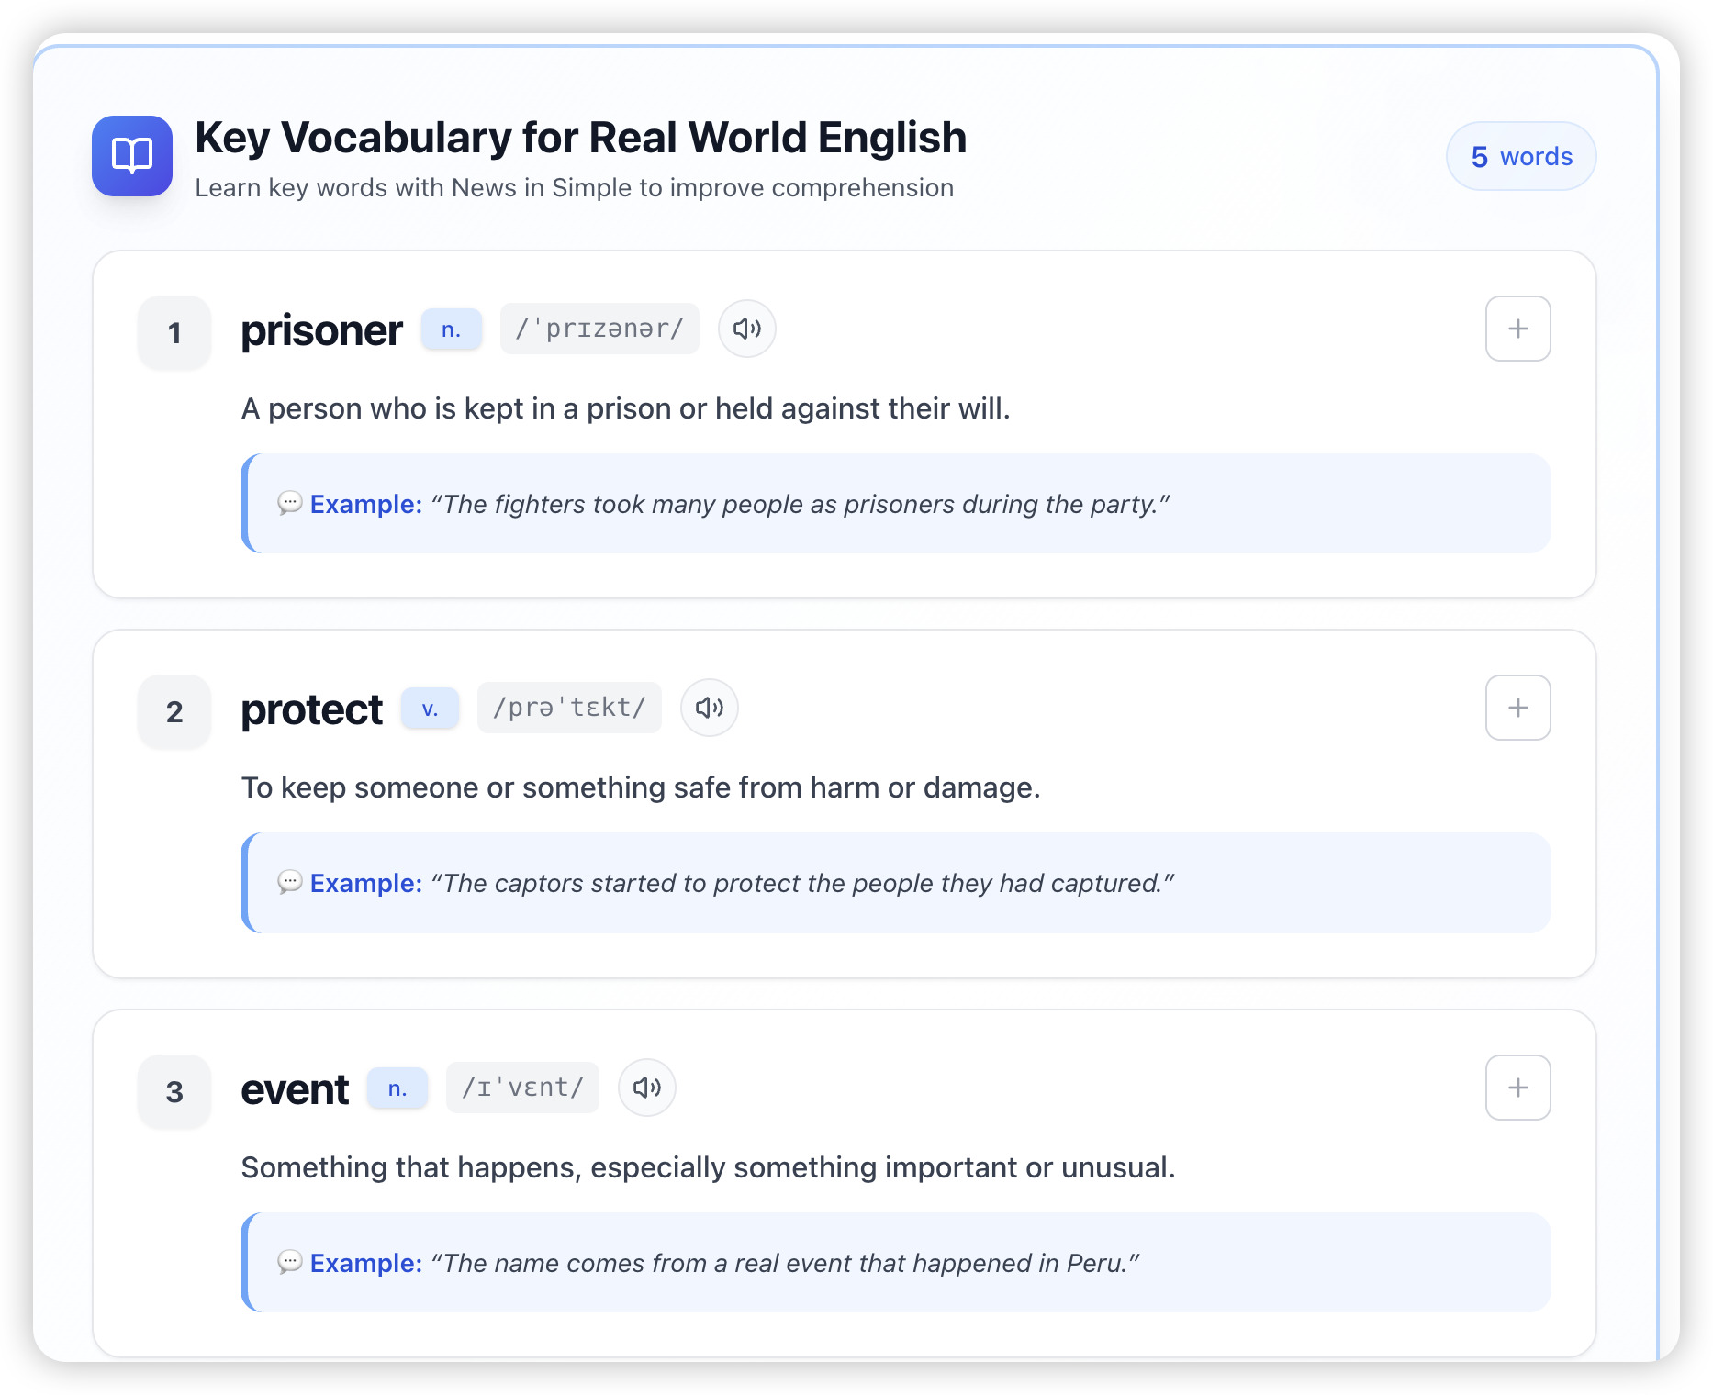Click the speech bubble icon in prisoner example
The height and width of the screenshot is (1395, 1713).
(x=289, y=503)
